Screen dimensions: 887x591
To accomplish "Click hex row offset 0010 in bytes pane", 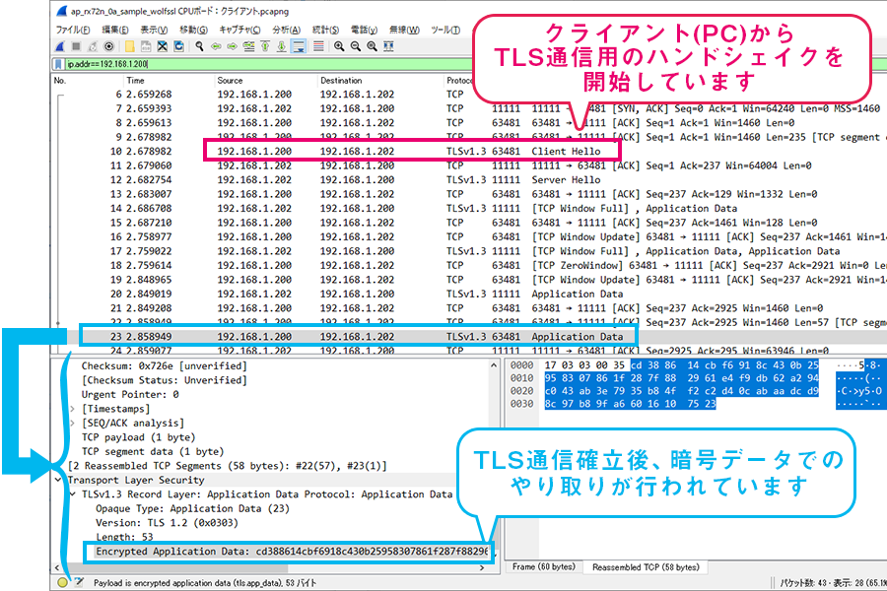I will point(521,378).
